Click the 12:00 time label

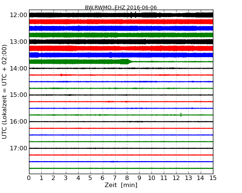tap(19, 15)
